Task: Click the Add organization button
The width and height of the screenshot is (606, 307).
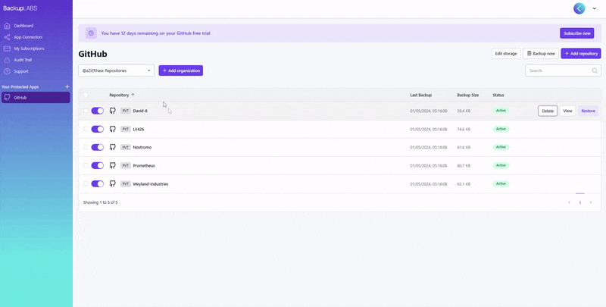Action: (x=180, y=70)
